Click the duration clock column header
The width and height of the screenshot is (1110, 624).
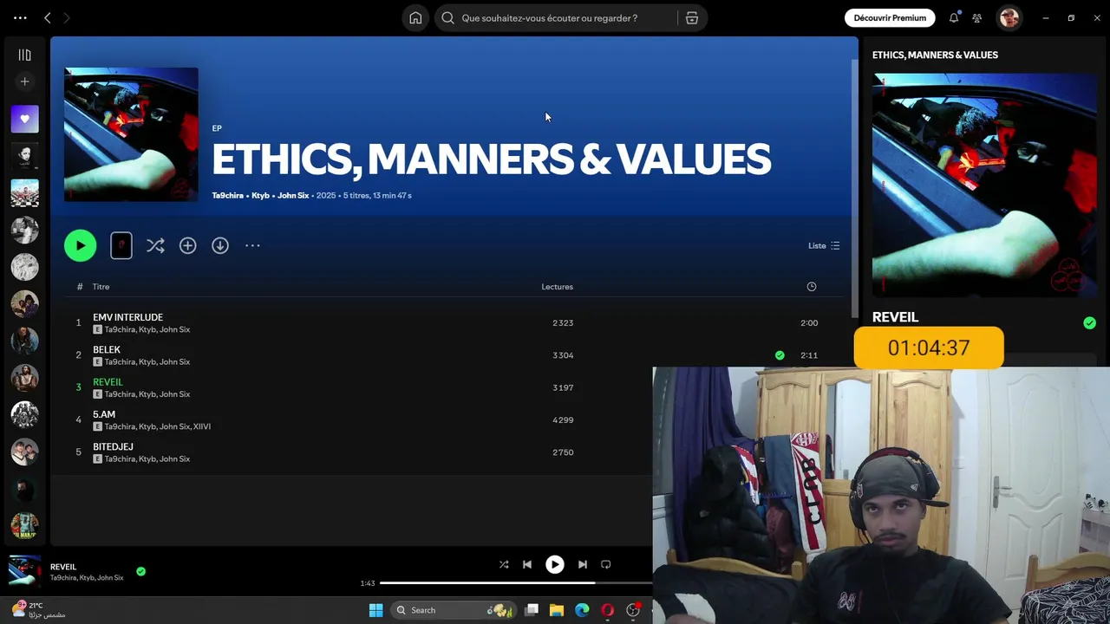(x=812, y=287)
